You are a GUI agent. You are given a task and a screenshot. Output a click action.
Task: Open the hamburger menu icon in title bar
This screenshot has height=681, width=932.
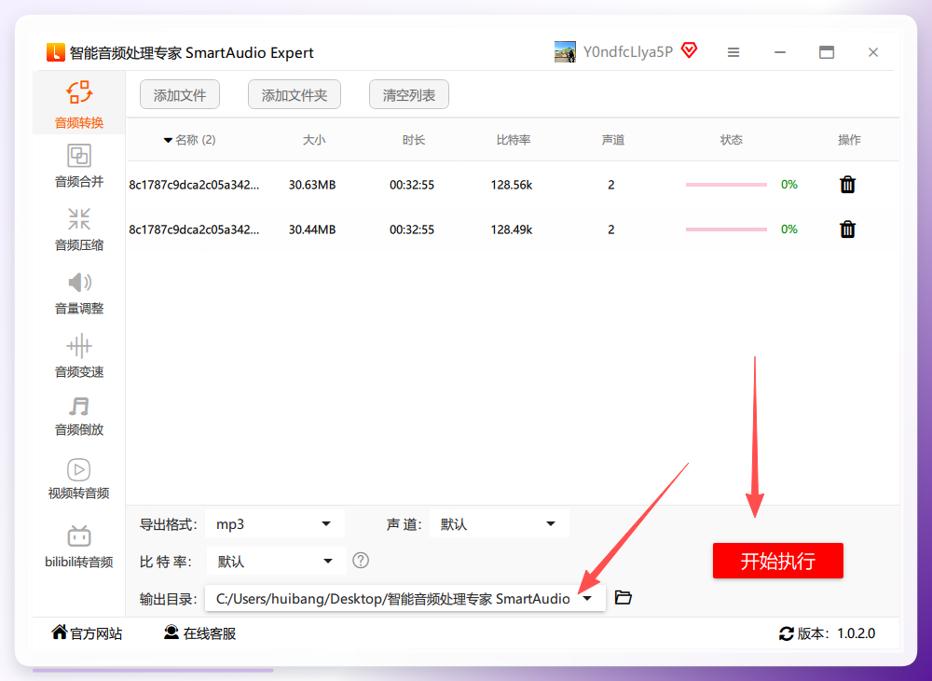coord(733,52)
